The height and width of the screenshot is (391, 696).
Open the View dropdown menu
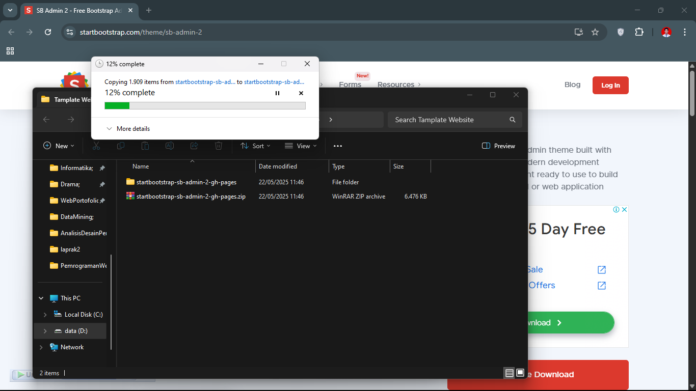301,146
